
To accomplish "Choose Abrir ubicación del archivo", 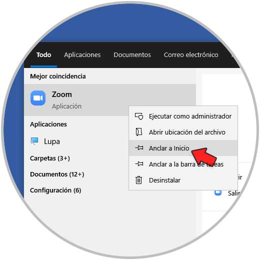I will coord(183,132).
